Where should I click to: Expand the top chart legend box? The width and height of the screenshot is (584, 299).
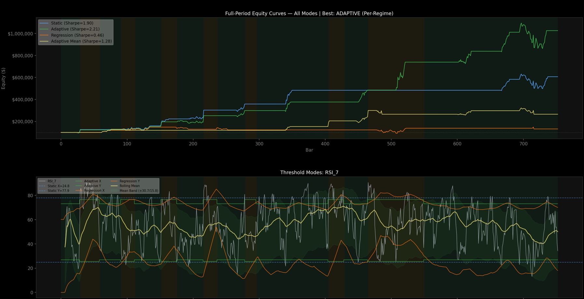click(x=76, y=32)
